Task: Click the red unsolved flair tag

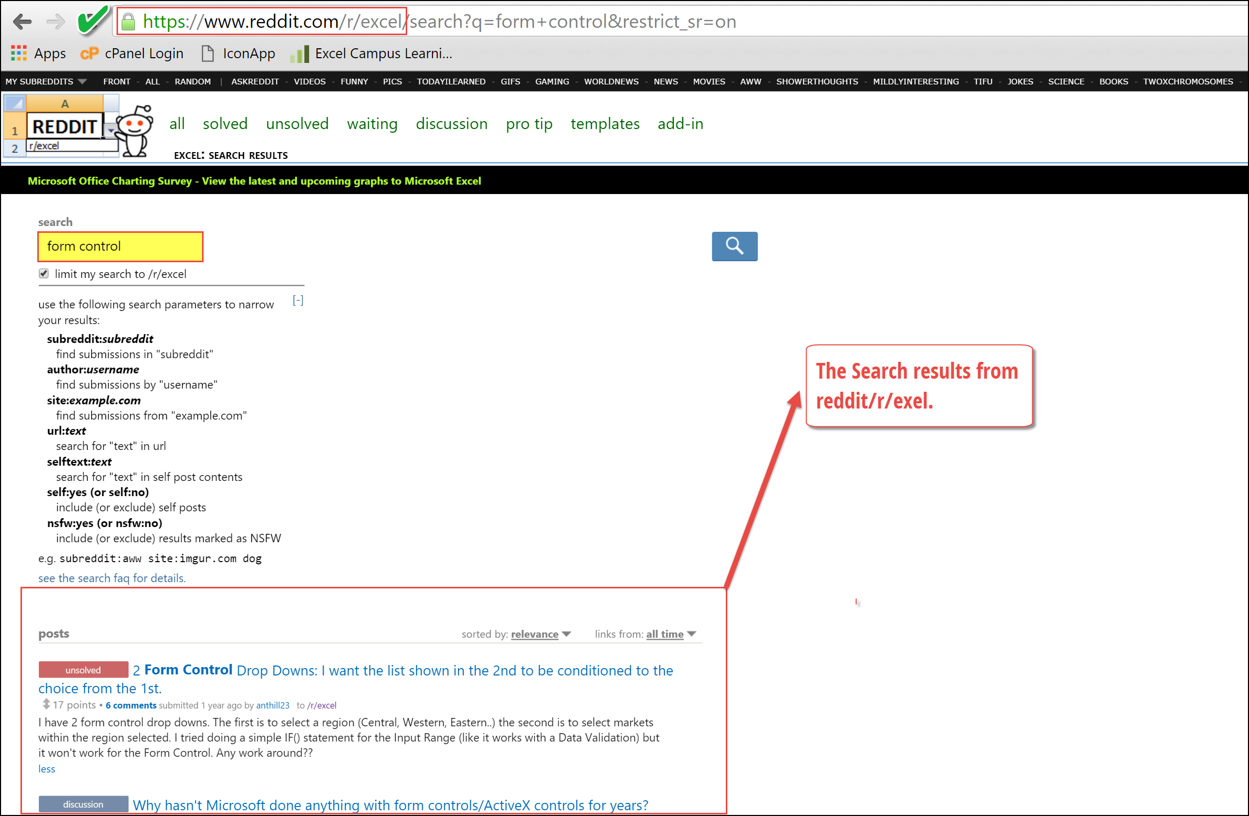Action: coord(83,670)
